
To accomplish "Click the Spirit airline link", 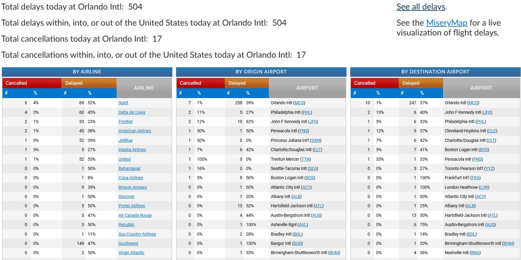I will pos(123,103).
